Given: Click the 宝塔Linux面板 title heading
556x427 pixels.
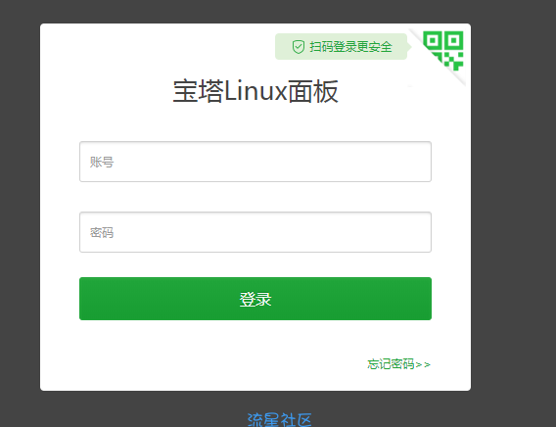Looking at the screenshot, I should coord(255,91).
